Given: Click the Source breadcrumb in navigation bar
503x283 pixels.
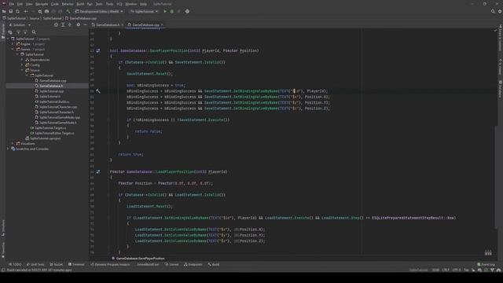Looking at the screenshot, I should coord(35,18).
